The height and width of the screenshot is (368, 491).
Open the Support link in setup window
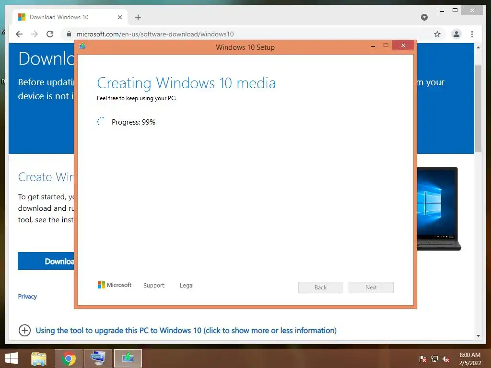tap(154, 286)
